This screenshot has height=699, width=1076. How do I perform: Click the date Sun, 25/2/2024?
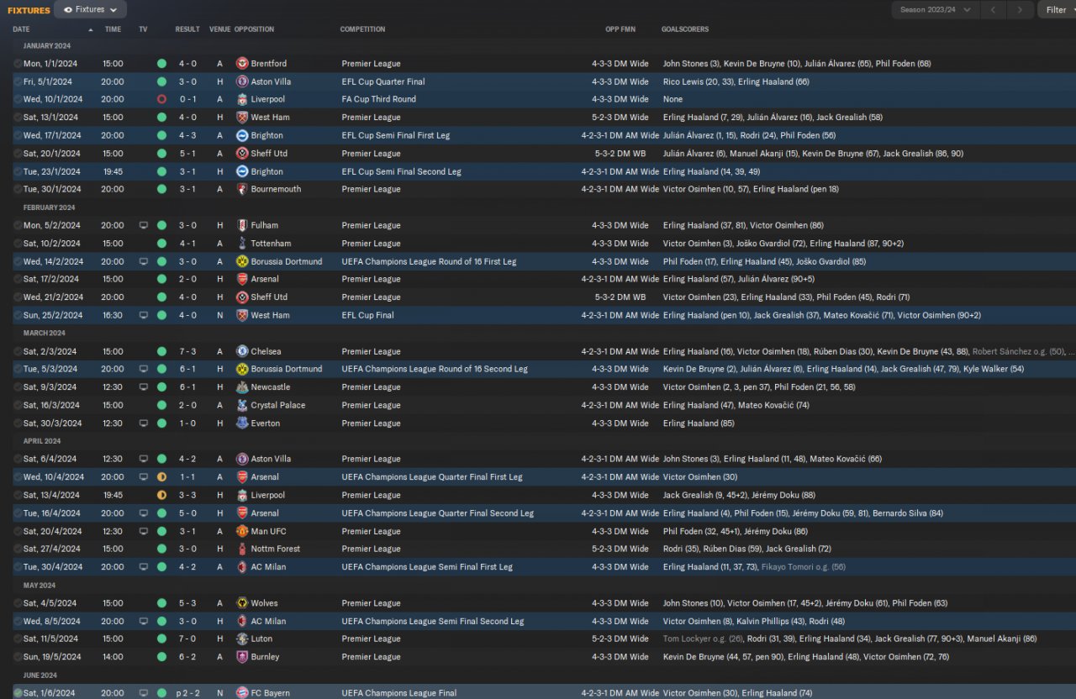click(x=53, y=315)
